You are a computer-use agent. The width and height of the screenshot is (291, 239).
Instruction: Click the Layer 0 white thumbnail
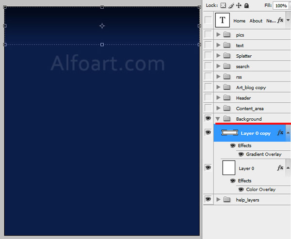pyautogui.click(x=229, y=168)
